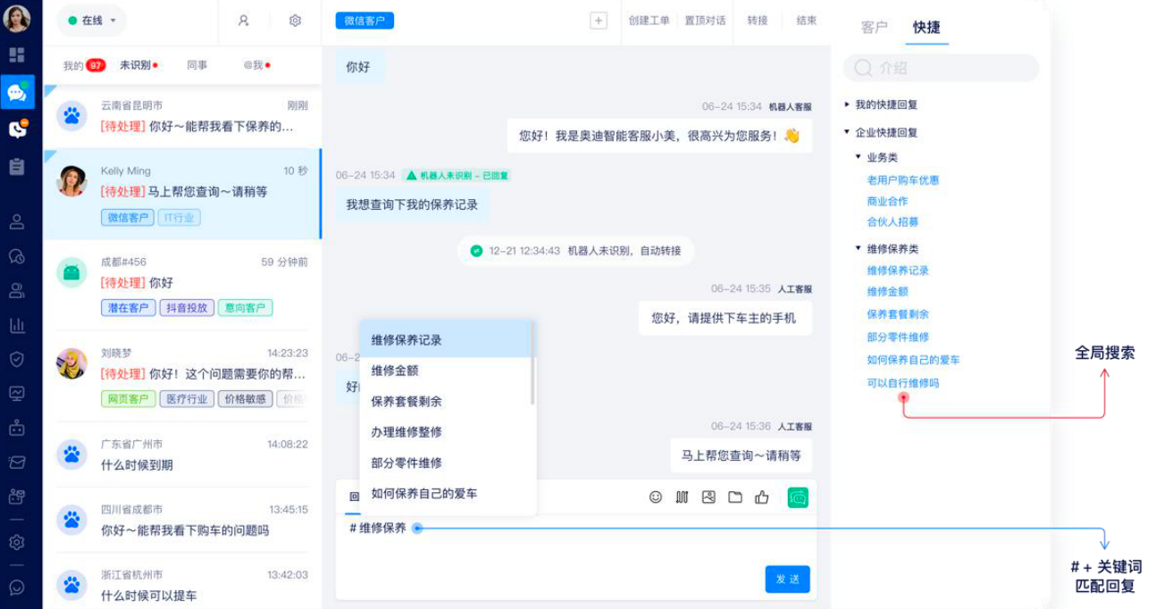
Task: Click the quick reply search field
Action: point(941,68)
